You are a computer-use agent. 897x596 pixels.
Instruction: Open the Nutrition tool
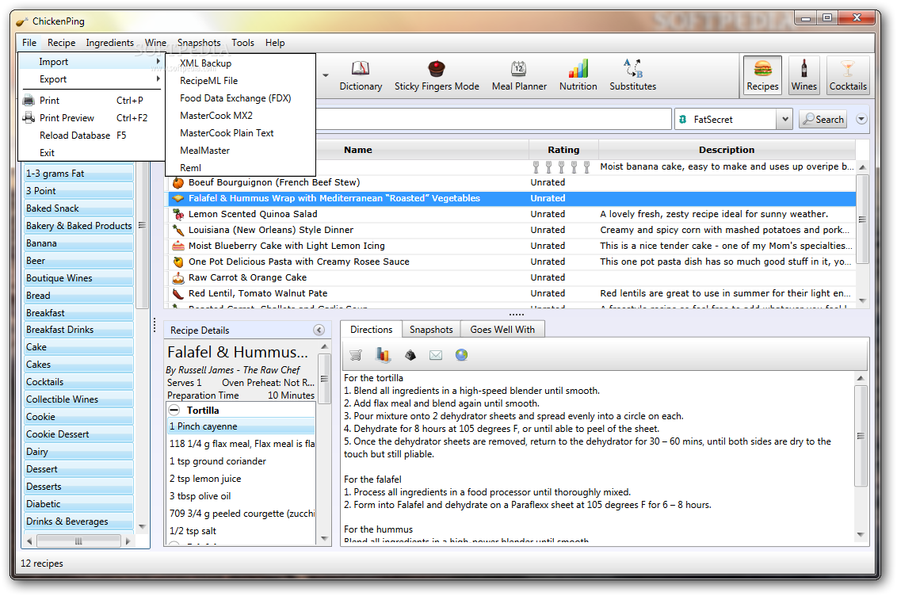click(578, 75)
